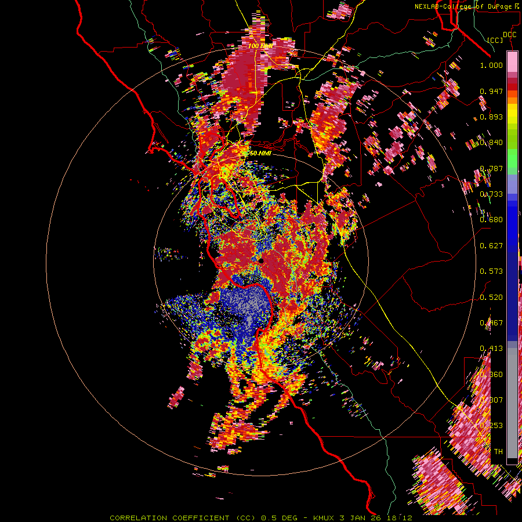Screen dimensions: 522x522
Task: Click the 0.733 scale value
Action: point(491,194)
